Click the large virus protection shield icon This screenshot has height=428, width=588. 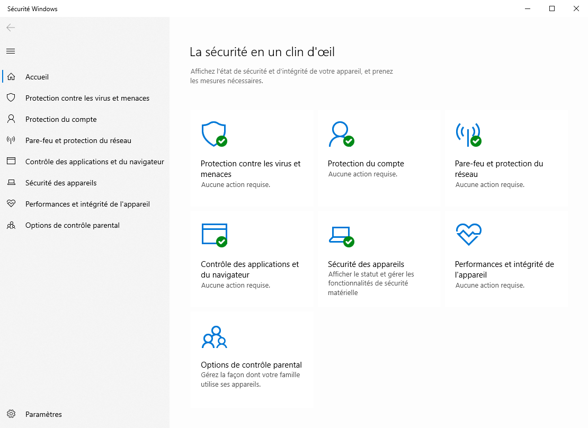[214, 134]
